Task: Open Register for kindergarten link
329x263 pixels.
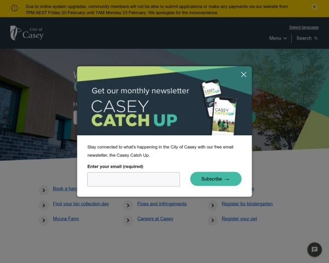Action: 247,204
